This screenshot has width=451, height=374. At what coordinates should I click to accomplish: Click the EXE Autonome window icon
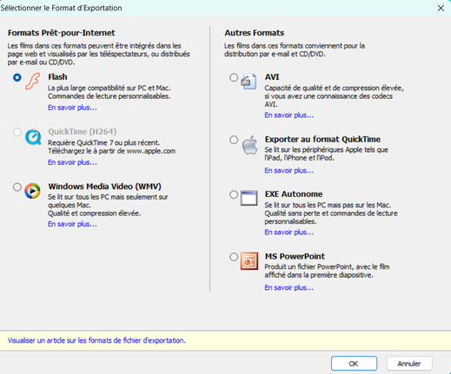pos(249,198)
